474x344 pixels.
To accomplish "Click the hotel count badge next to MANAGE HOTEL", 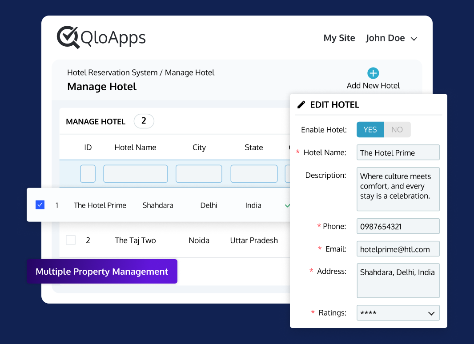I will pos(144,121).
